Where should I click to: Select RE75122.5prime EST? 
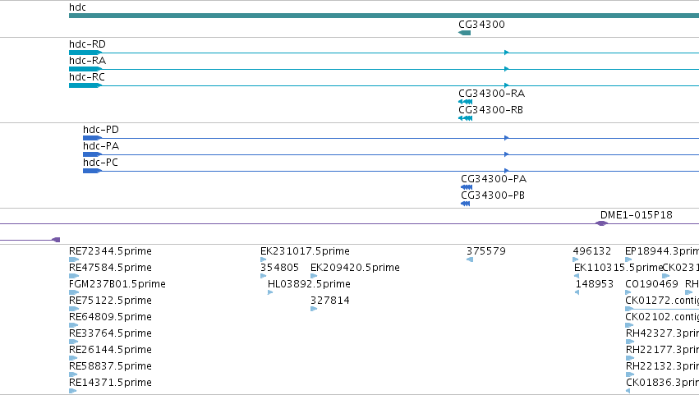click(74, 309)
